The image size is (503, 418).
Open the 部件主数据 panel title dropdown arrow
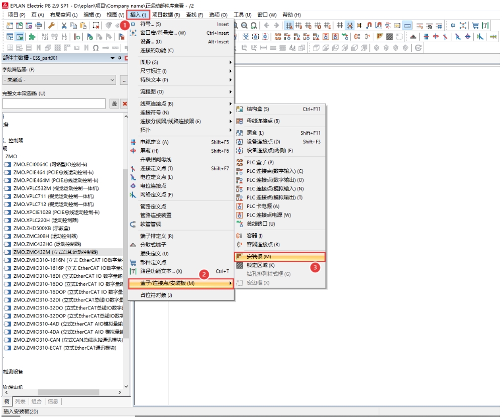tap(112, 58)
